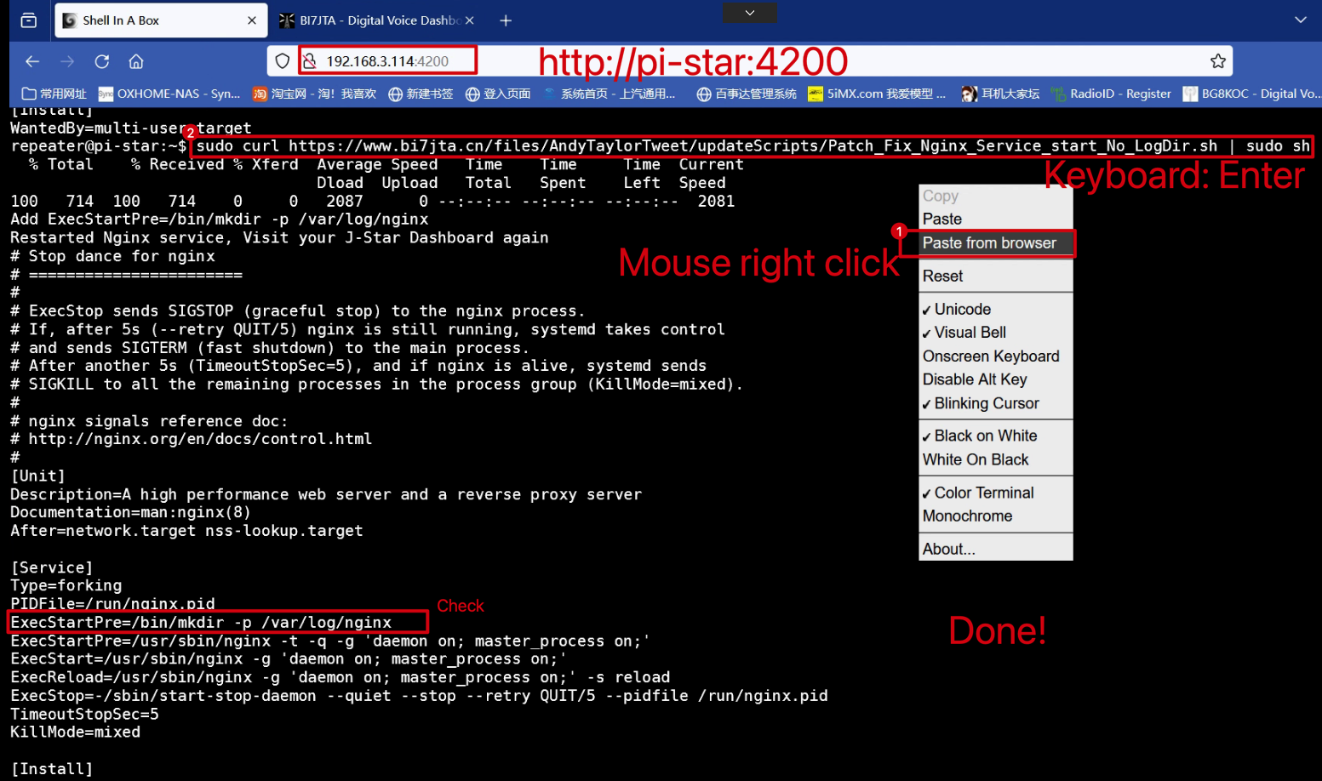Select Paste from browser in context menu
This screenshot has width=1322, height=781.
pos(987,242)
